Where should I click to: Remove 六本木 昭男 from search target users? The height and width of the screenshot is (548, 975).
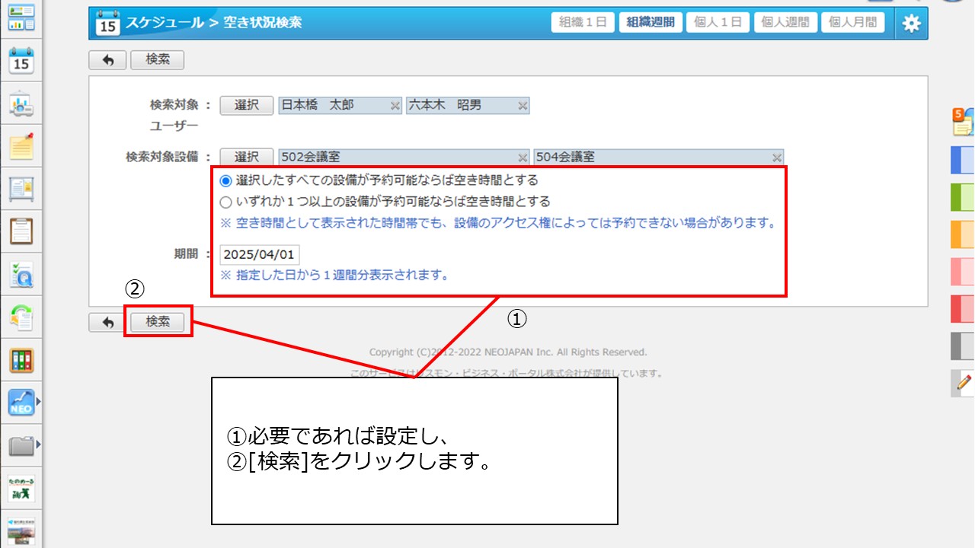point(523,106)
